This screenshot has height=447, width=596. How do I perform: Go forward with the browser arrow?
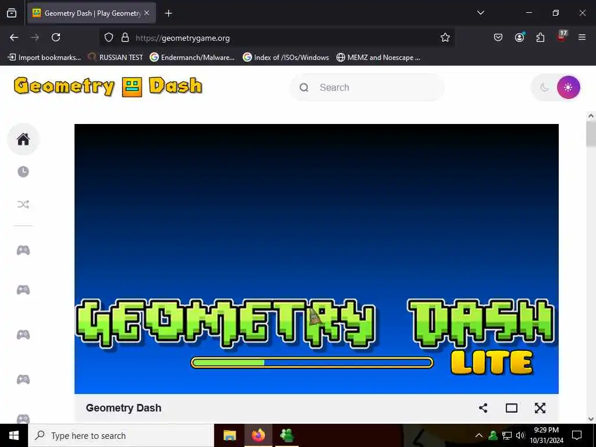click(x=35, y=37)
